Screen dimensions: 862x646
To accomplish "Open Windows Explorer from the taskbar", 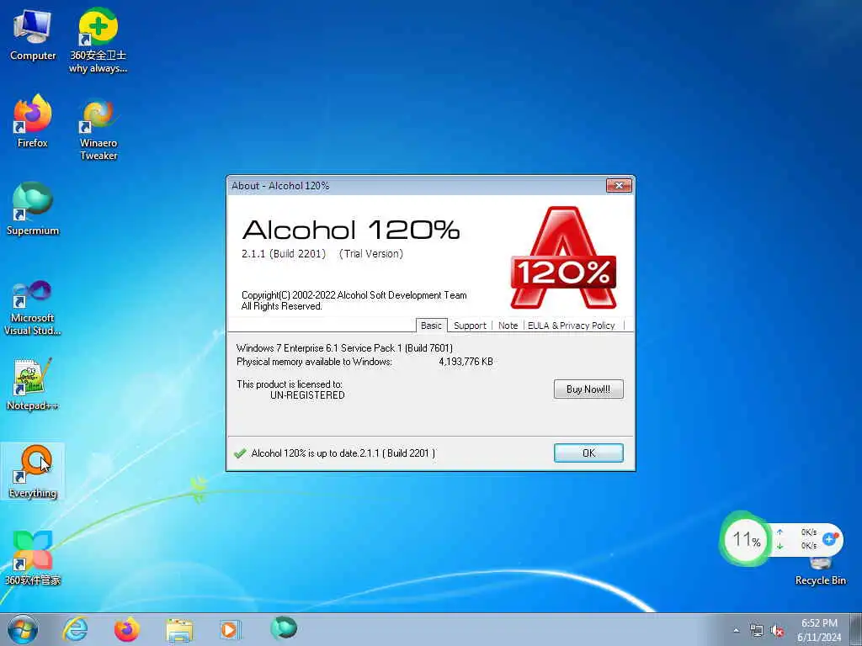I will click(179, 630).
